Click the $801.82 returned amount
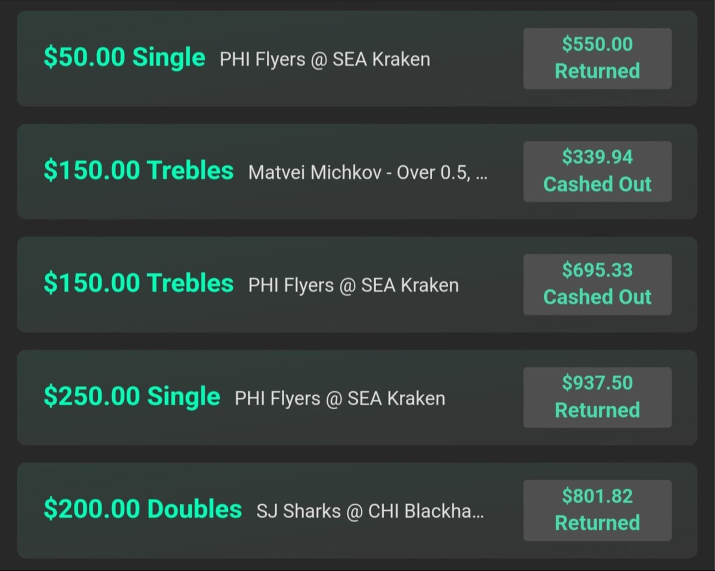 [x=597, y=496]
